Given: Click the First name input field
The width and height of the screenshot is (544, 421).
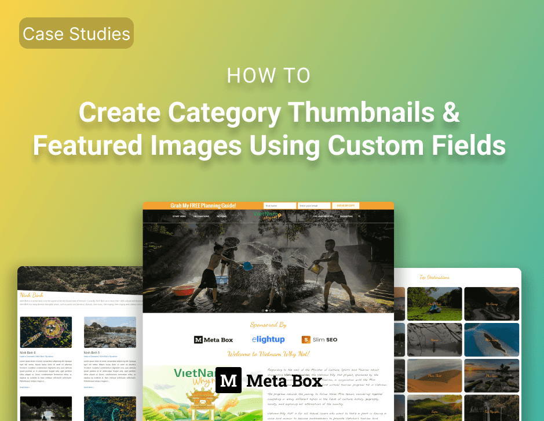Looking at the screenshot, I should click(279, 206).
